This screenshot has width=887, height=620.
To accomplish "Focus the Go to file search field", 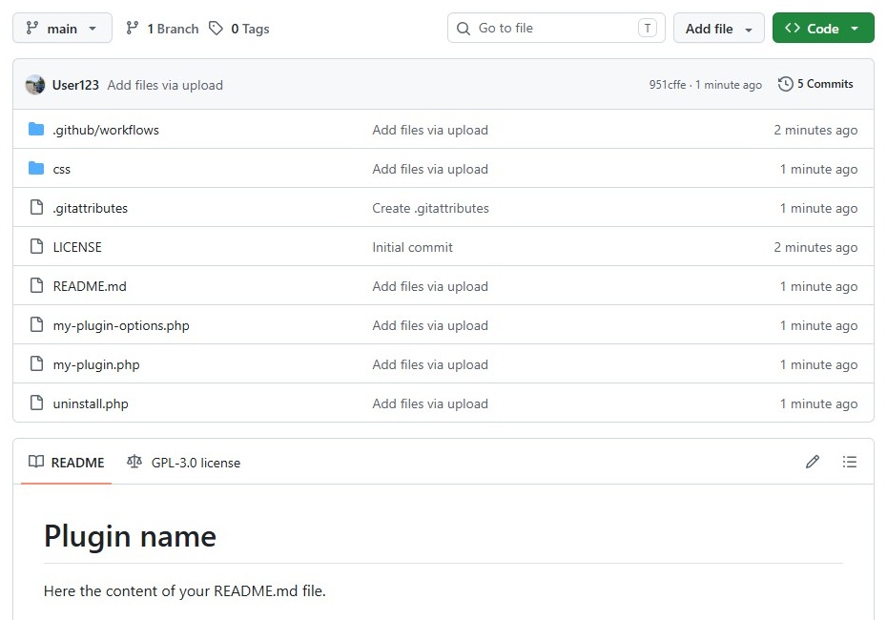I will tap(556, 28).
